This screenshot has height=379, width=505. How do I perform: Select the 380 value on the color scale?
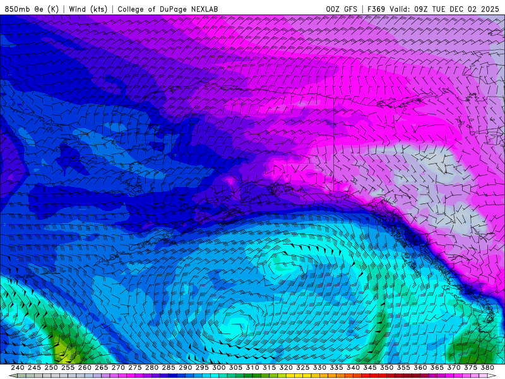pos(487,368)
